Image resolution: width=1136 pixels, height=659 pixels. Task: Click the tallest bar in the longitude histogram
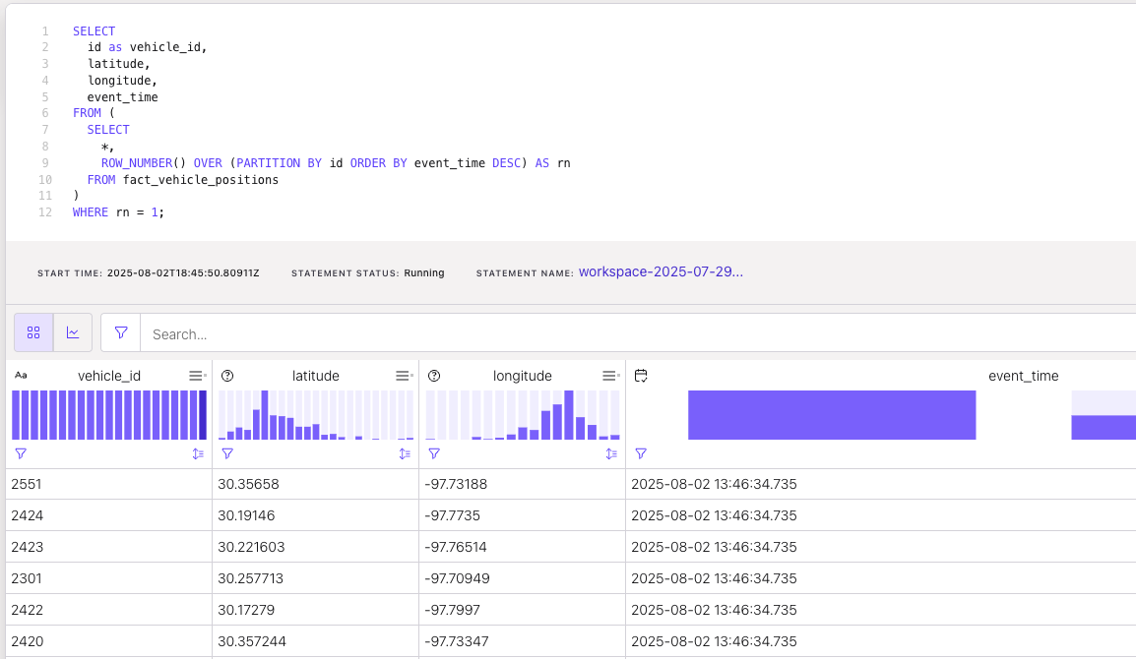(x=569, y=415)
